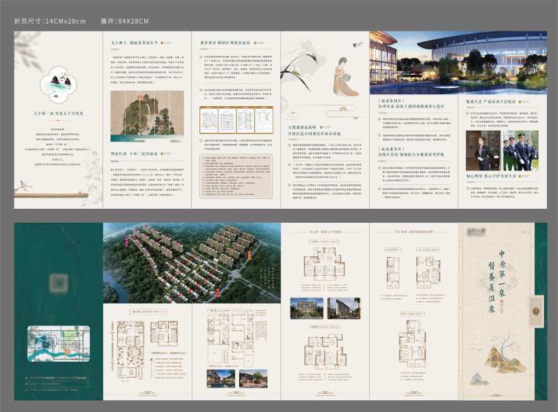Click the location map on green panel
Screen dimensions: 558x412
[x=58, y=345]
